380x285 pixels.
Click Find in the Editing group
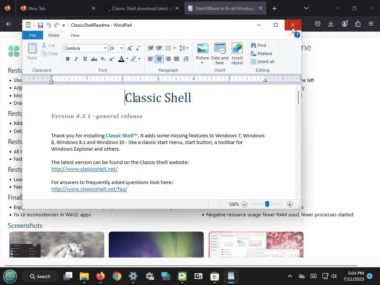258,45
